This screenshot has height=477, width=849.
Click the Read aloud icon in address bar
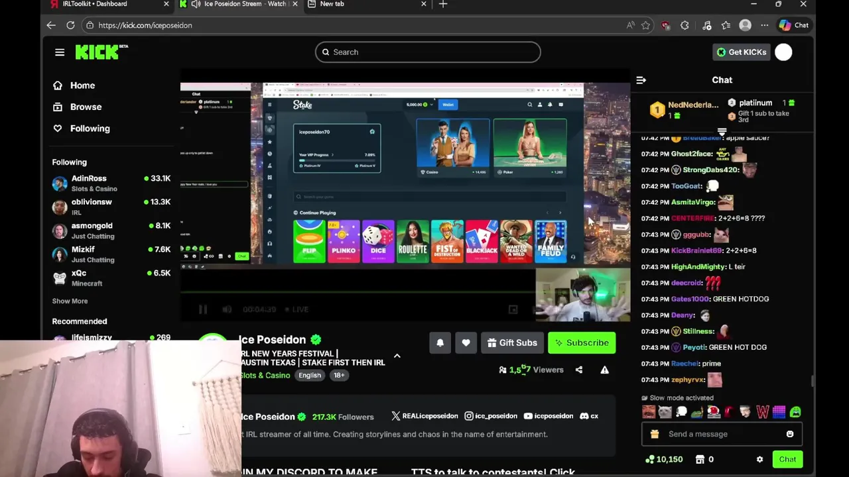pos(630,25)
